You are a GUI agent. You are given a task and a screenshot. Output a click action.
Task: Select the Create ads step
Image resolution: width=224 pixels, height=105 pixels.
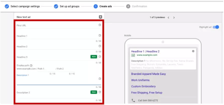(103, 6)
